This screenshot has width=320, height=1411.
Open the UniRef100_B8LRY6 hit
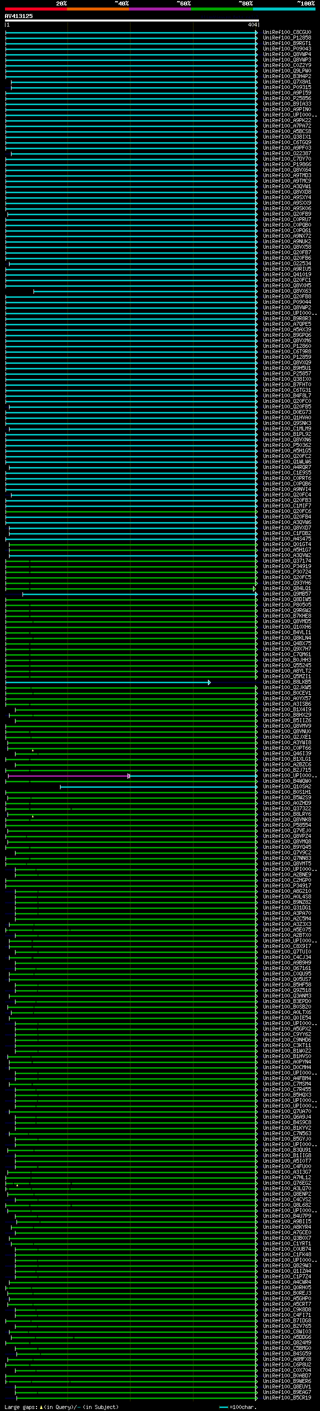286,814
